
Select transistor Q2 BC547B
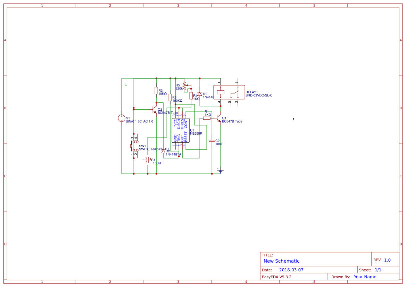[x=154, y=110]
